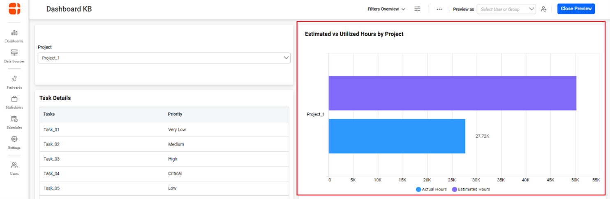This screenshot has width=610, height=199.
Task: Open the Schedules section
Action: (x=14, y=123)
